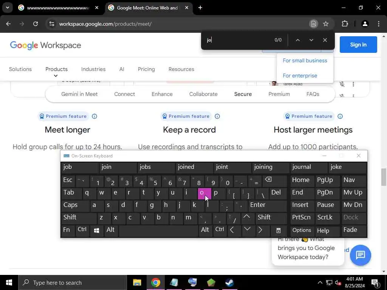The width and height of the screenshot is (387, 290).
Task: Open site information icon in address bar
Action: point(51,24)
